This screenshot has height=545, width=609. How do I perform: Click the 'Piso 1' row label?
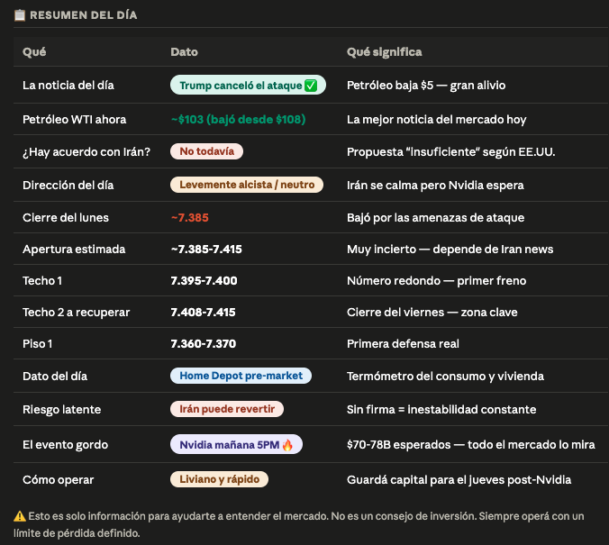point(37,344)
